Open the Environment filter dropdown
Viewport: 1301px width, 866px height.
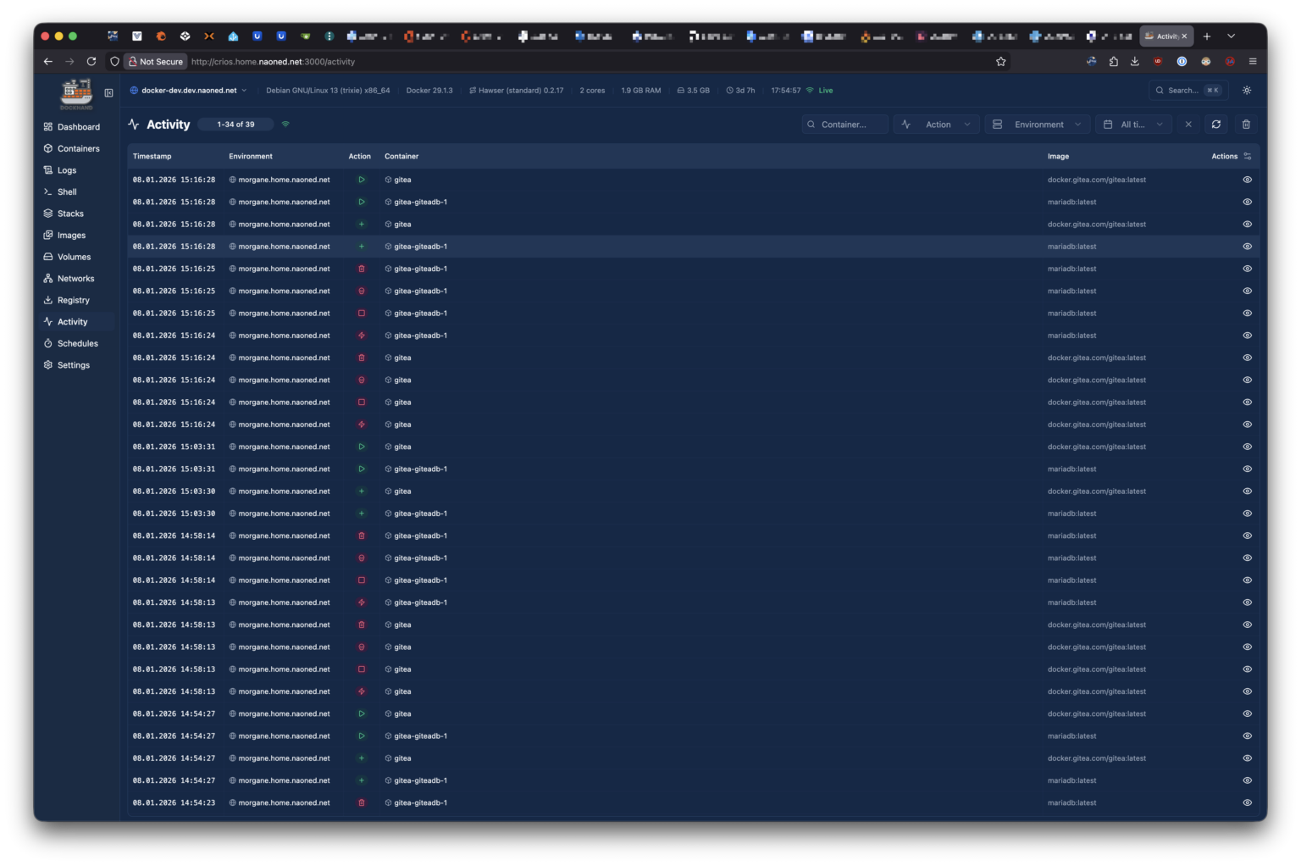tap(1038, 125)
